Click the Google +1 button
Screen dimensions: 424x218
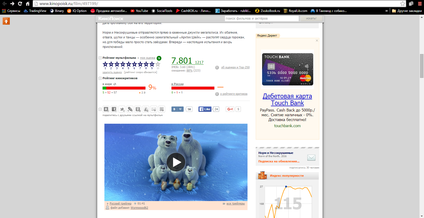[230, 109]
